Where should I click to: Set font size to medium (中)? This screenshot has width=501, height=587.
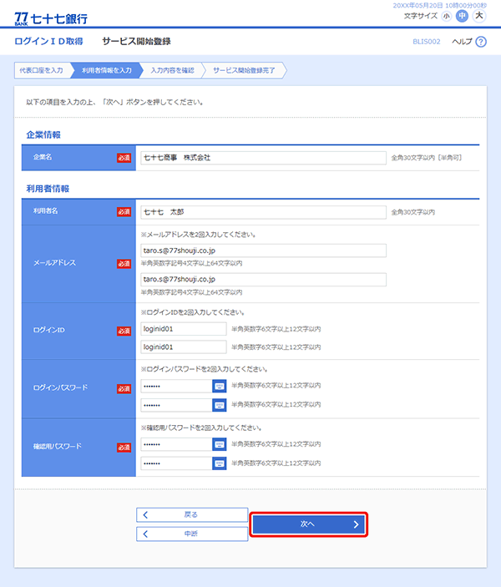(x=462, y=16)
